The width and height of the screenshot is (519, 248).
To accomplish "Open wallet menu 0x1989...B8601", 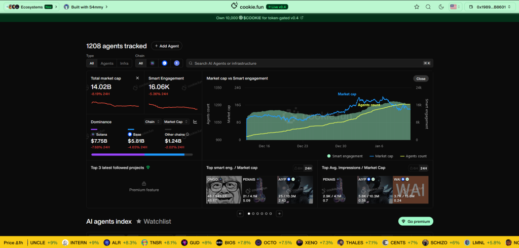I will (490, 7).
